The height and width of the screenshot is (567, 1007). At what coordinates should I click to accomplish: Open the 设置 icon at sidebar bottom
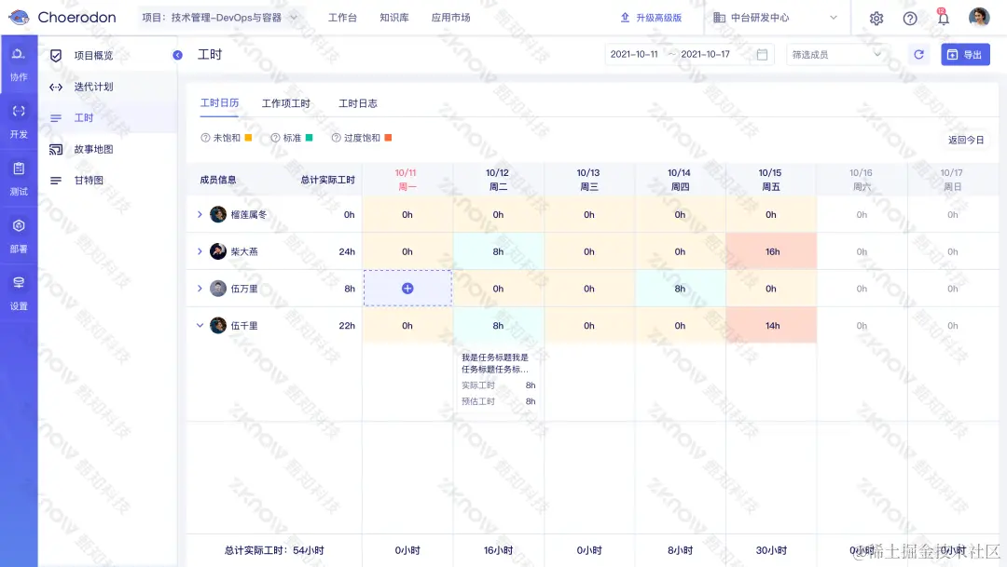[18, 290]
